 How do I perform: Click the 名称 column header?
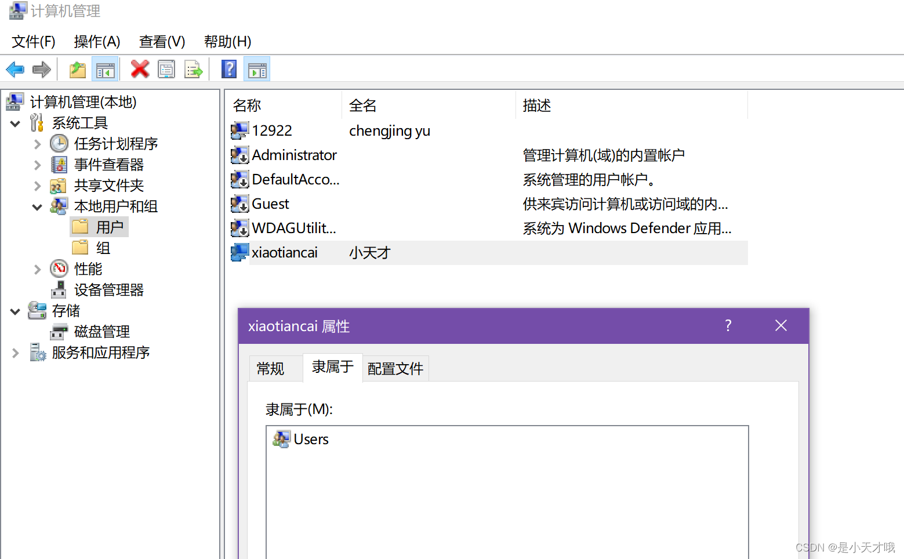[x=246, y=105]
